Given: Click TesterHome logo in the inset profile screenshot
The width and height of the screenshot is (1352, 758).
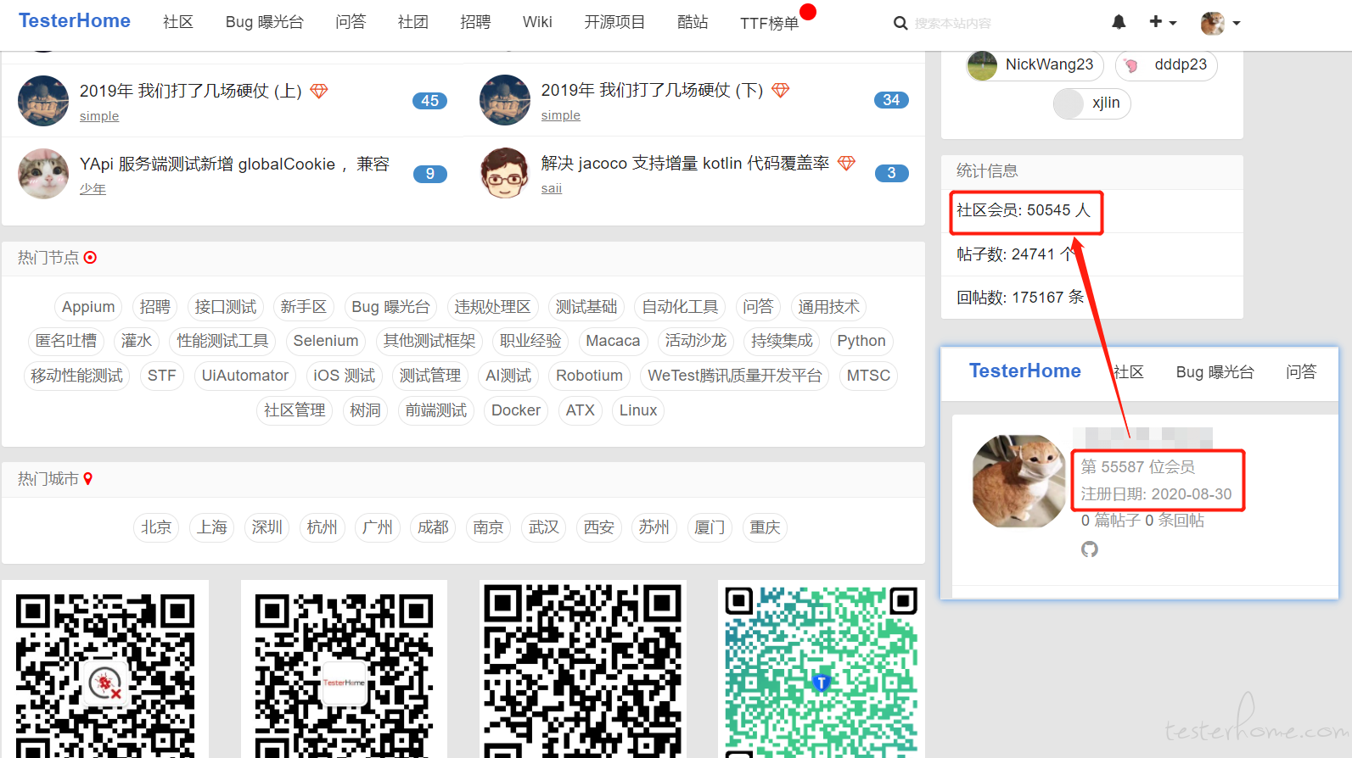Looking at the screenshot, I should point(1025,371).
